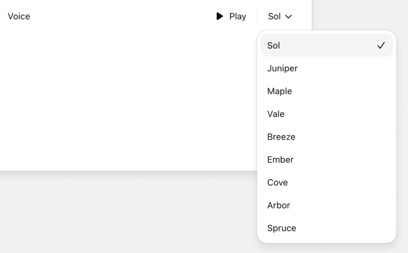408x253 pixels.
Task: Switch voice to Cove
Action: coord(327,182)
